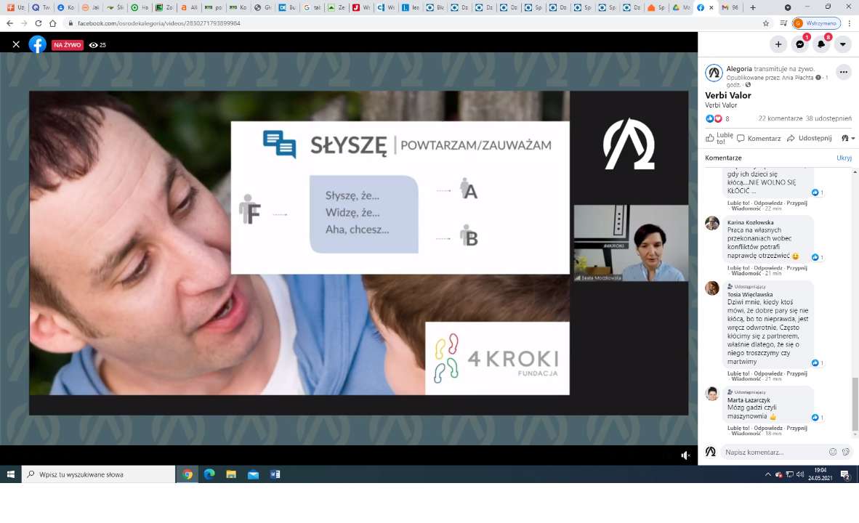This screenshot has width=859, height=523.
Task: Toggle Lubię to! on the video
Action: coord(718,138)
